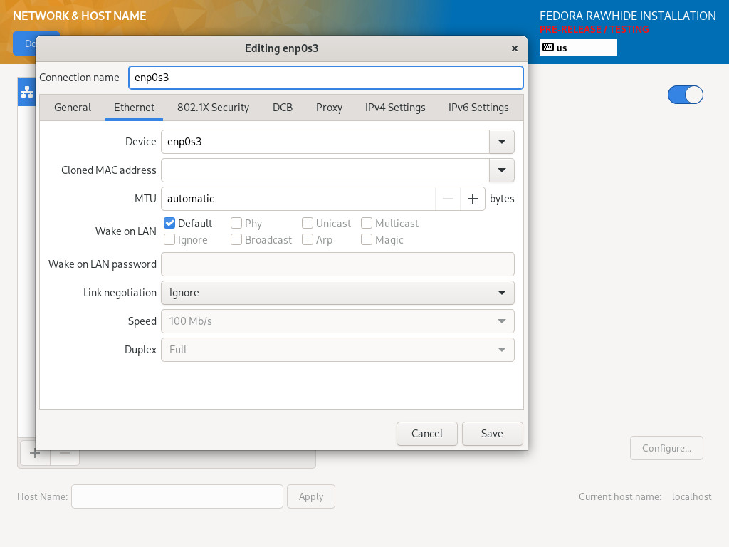The width and height of the screenshot is (729, 547).
Task: Click the Editing enp0s3 dialog title
Action: [282, 48]
